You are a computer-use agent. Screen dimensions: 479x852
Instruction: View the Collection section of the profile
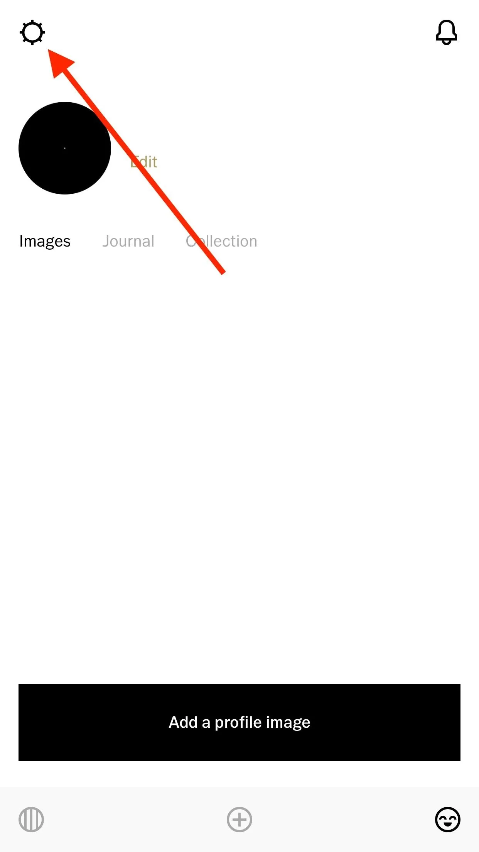tap(221, 241)
